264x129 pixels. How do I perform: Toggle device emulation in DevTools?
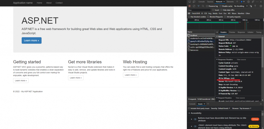[194, 2]
